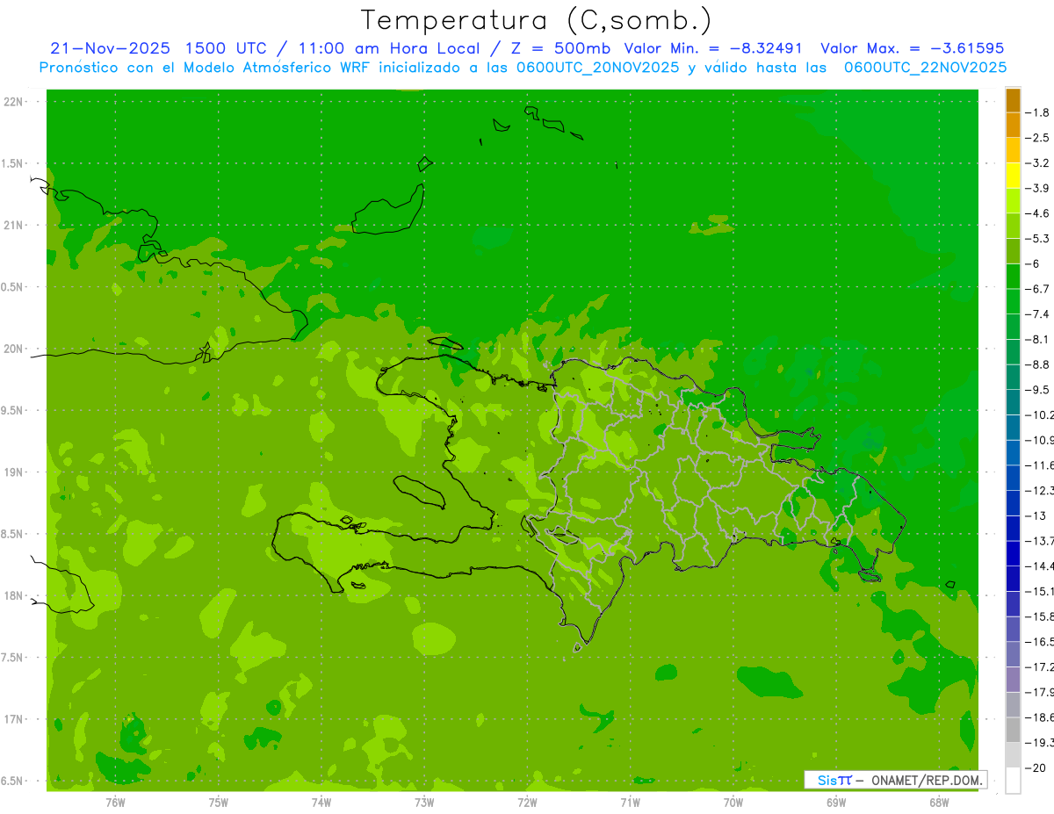This screenshot has width=1054, height=814.
Task: Click the 20N latitude label
Action: click(x=13, y=349)
